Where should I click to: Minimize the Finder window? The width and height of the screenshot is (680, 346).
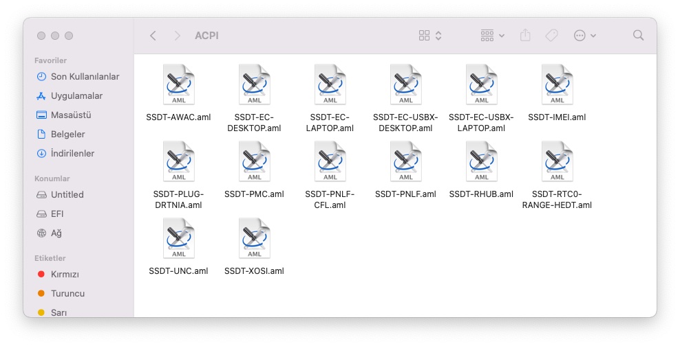55,36
